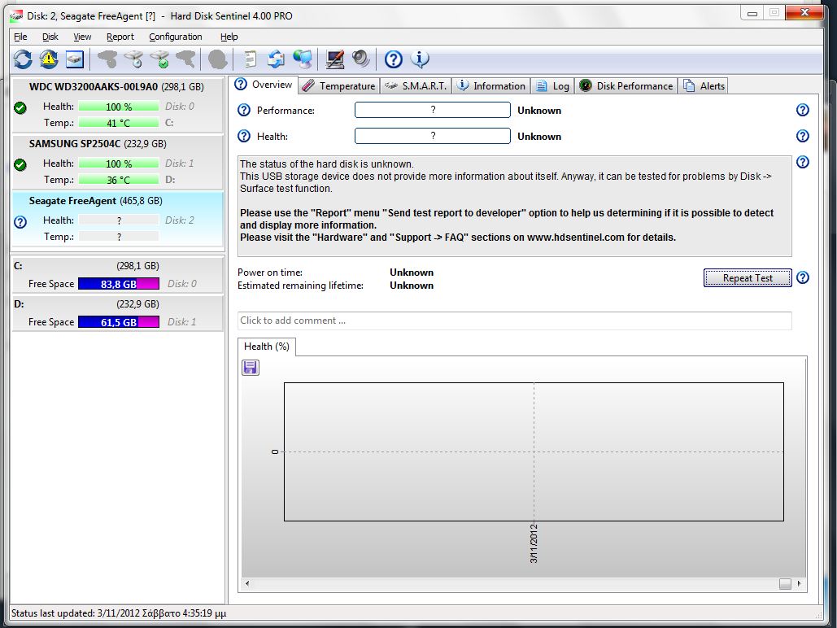Click help icon beside the status text box
The height and width of the screenshot is (628, 837).
802,162
